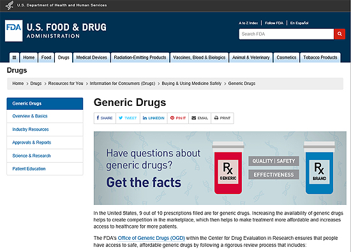Click Follow FDA link
Screen dimensions: 351x252
pos(274,23)
